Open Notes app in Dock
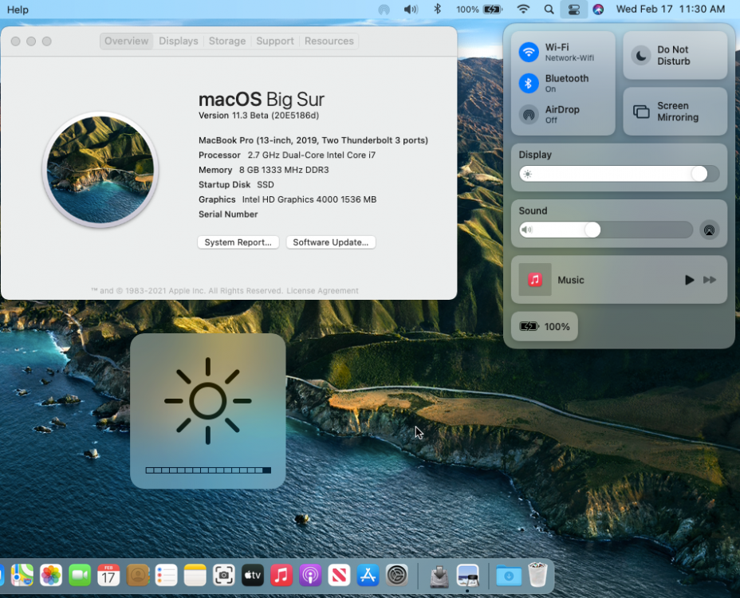740x598 pixels. click(195, 576)
